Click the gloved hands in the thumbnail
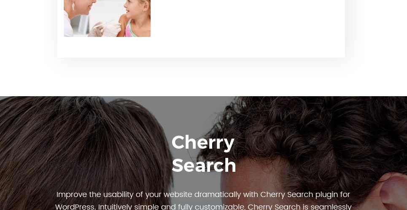Image resolution: width=407 pixels, height=210 pixels. pyautogui.click(x=105, y=29)
